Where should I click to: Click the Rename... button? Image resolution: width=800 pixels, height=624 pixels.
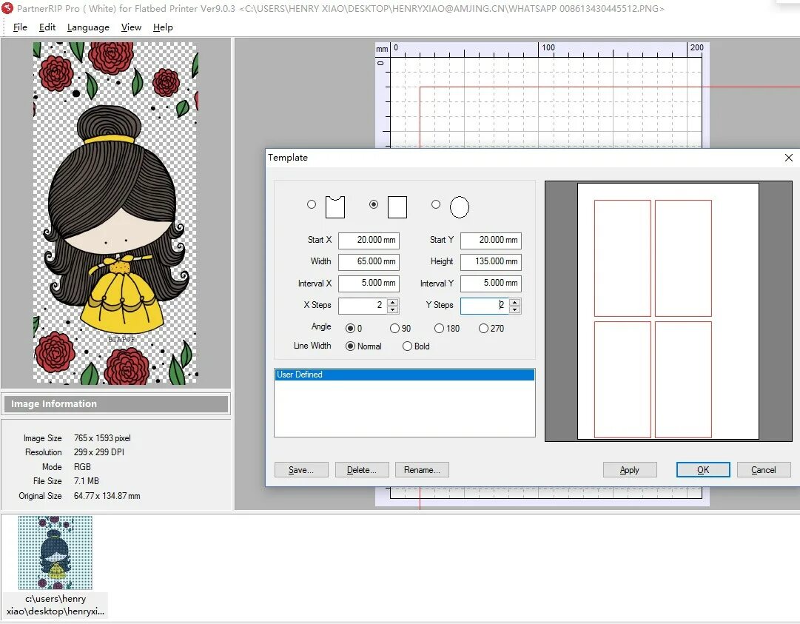pos(422,470)
